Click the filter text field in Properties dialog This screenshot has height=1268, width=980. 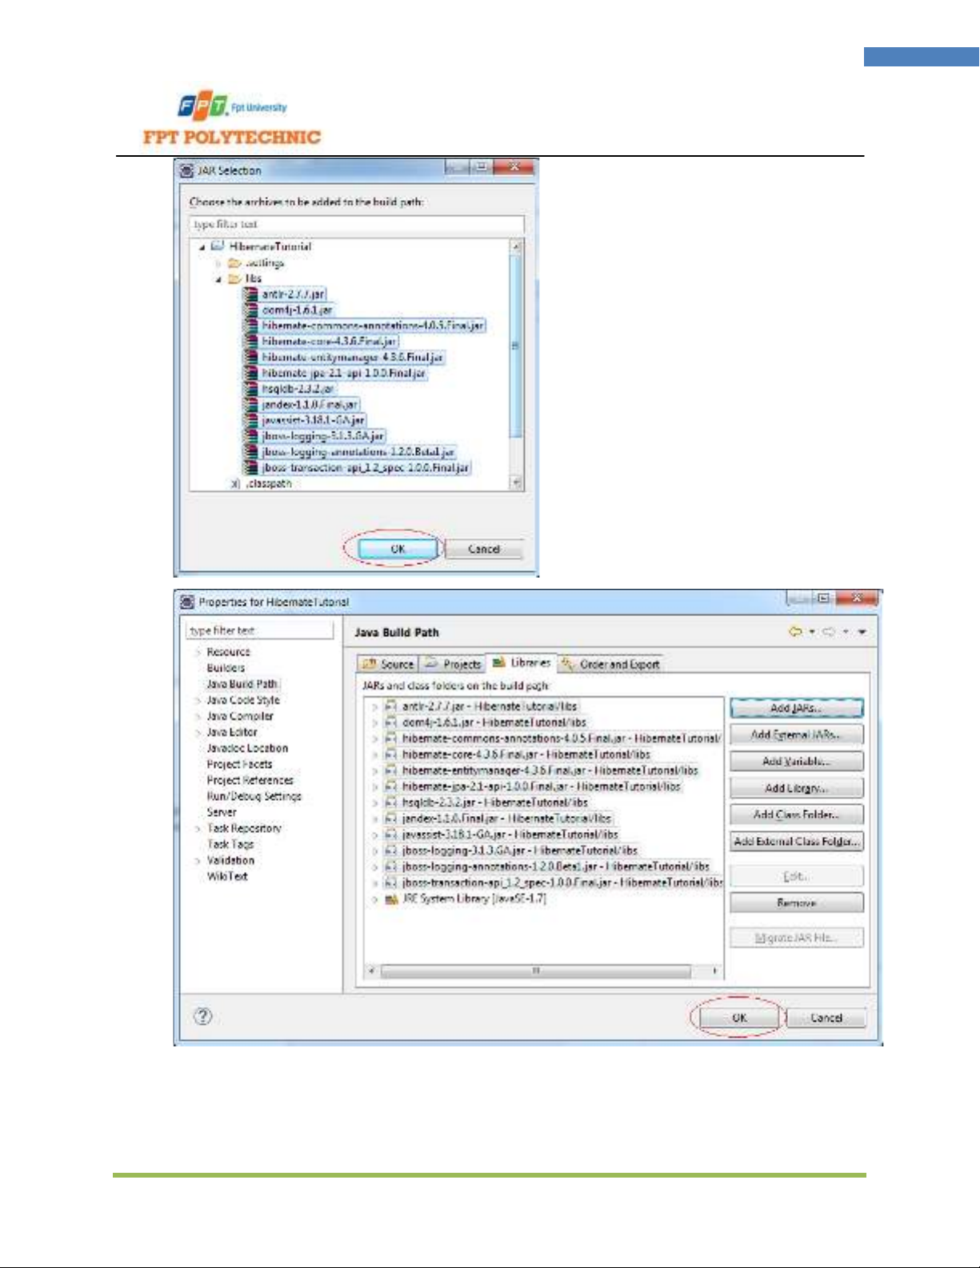click(x=260, y=630)
